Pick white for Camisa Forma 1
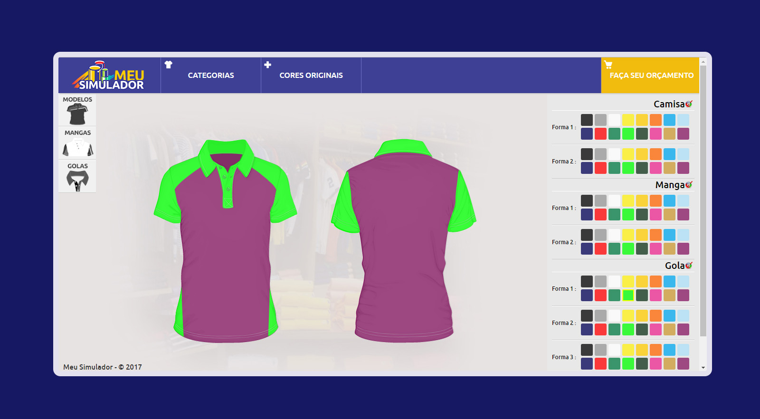This screenshot has width=760, height=419. [x=614, y=120]
